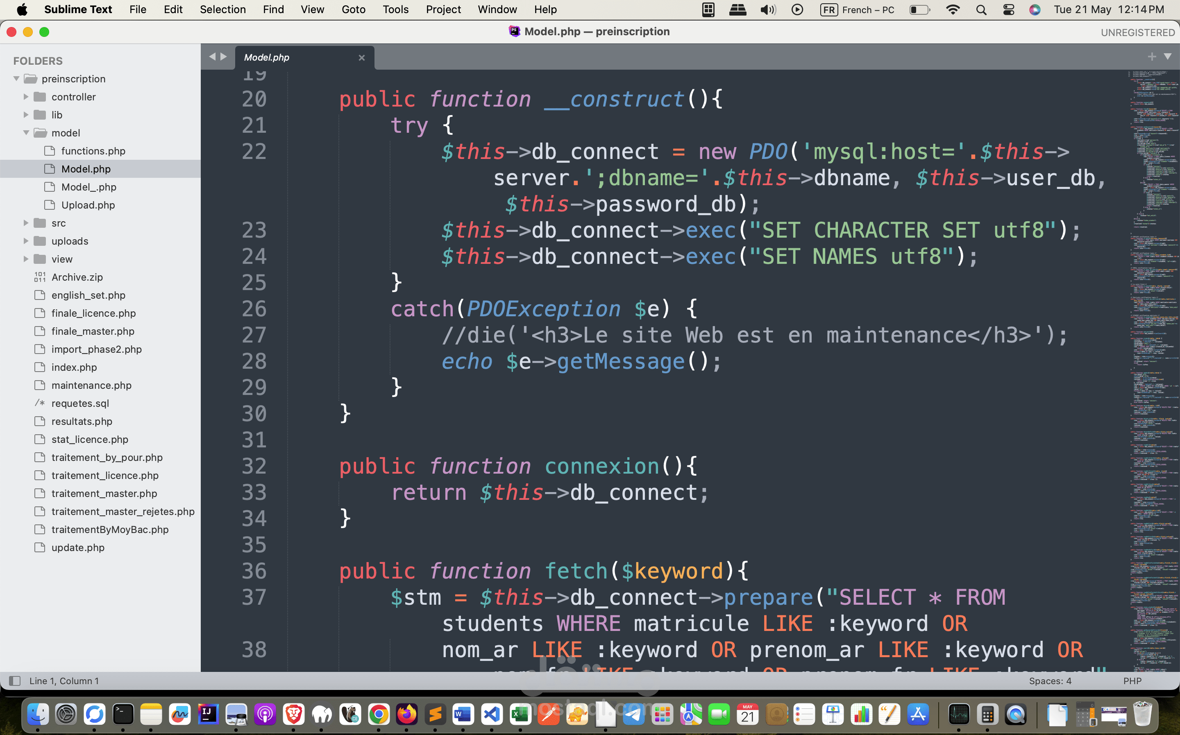Open requetes.sql in the sidebar

pyautogui.click(x=80, y=403)
